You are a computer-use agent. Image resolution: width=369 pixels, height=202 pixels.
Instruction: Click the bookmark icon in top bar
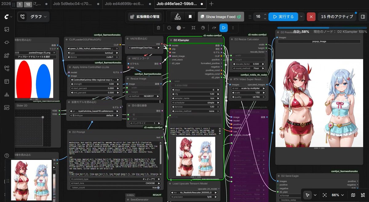click(190, 17)
